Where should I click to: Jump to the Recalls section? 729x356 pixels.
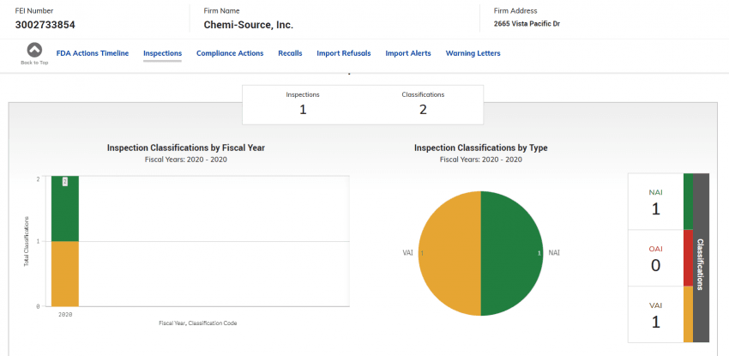pos(290,53)
